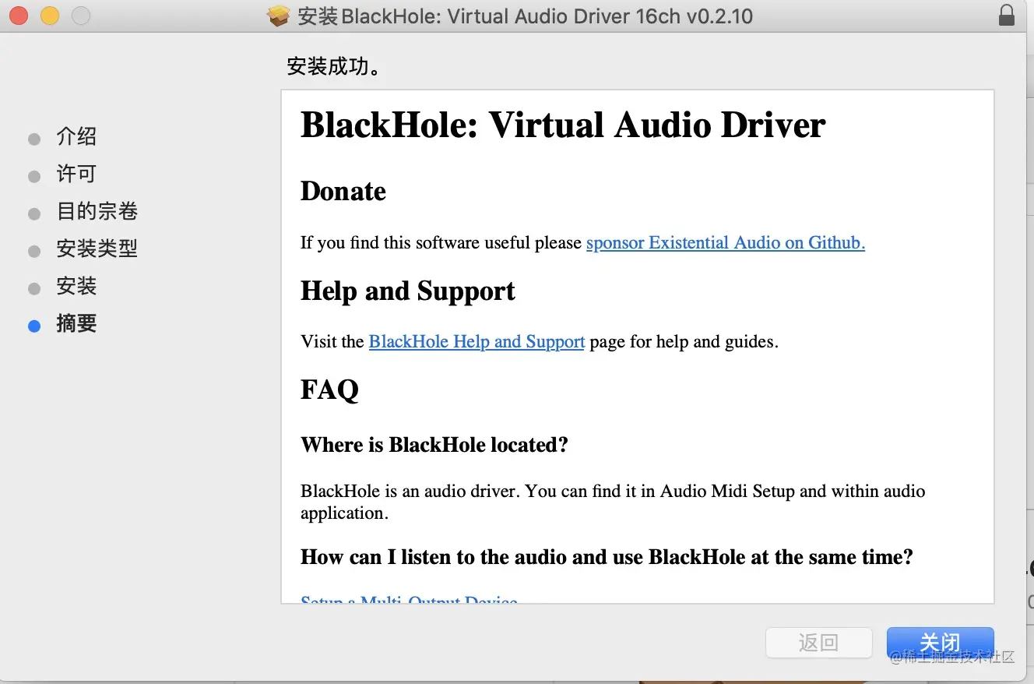Select the 许可 step in sidebar
The height and width of the screenshot is (684, 1034).
[76, 175]
